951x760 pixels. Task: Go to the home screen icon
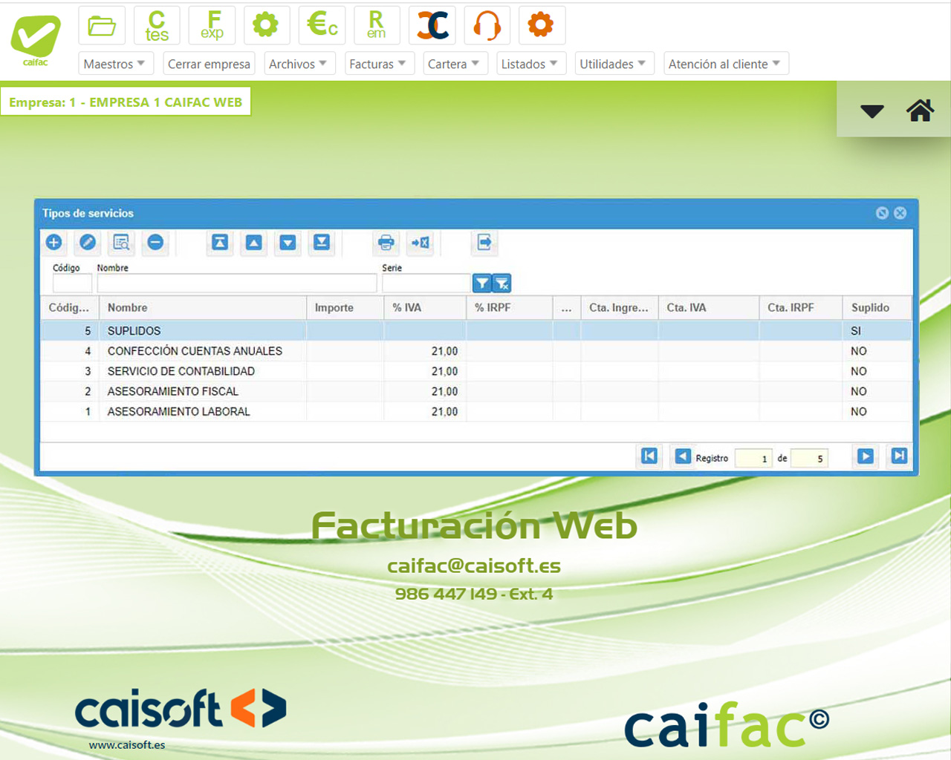920,111
